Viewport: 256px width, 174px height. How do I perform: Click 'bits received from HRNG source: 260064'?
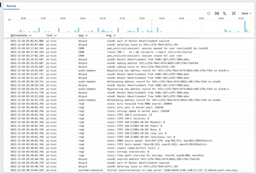[140, 104]
